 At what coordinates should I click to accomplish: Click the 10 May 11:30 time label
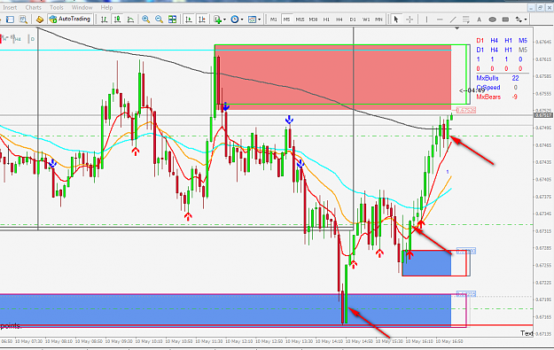coord(209,341)
